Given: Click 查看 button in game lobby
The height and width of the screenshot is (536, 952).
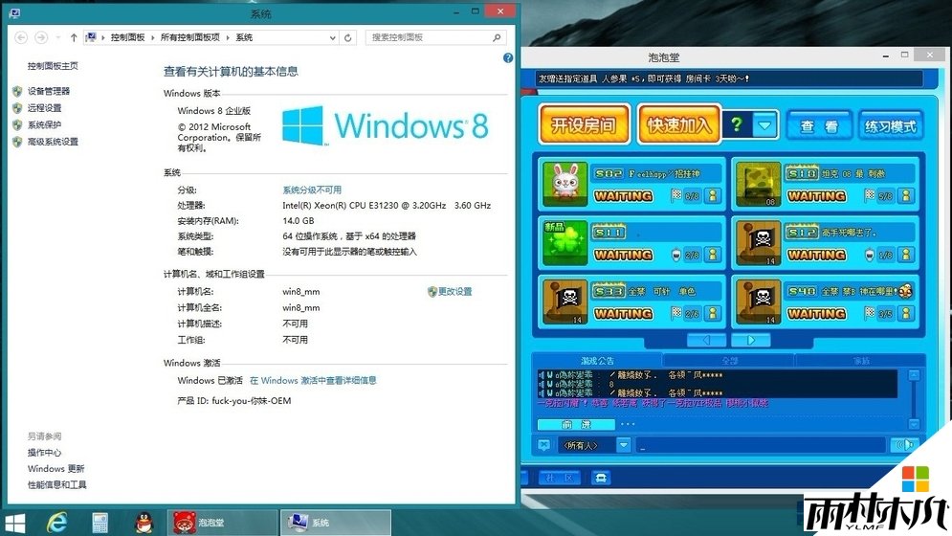Looking at the screenshot, I should point(819,126).
